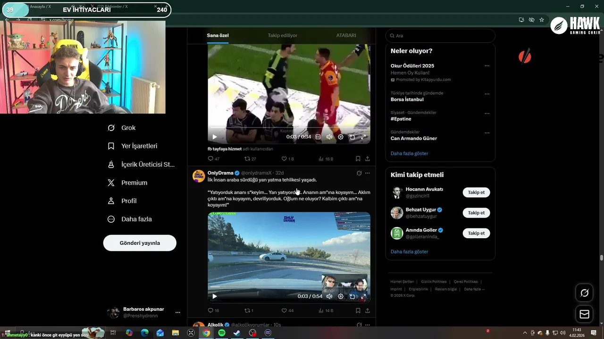
Task: Open OnlyDrama profile avatar
Action: tap(199, 176)
